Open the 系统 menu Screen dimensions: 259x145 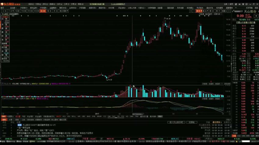[31, 4]
